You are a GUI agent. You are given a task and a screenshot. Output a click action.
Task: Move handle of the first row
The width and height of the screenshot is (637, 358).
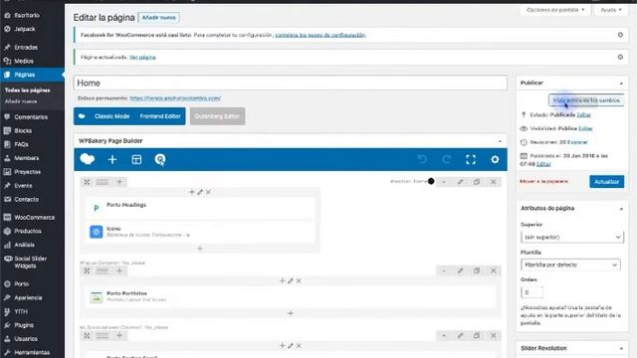87,182
